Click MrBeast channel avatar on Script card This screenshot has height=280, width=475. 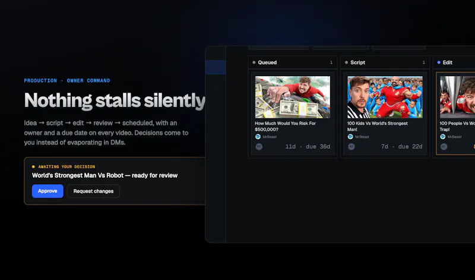350,137
